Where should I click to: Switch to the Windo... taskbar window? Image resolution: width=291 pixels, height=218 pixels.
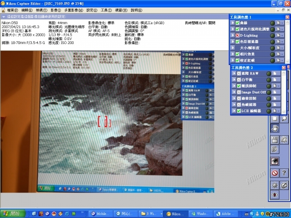click(x=201, y=214)
